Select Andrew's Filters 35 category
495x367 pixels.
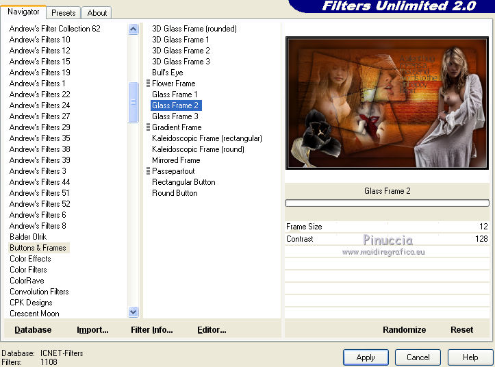pyautogui.click(x=40, y=138)
